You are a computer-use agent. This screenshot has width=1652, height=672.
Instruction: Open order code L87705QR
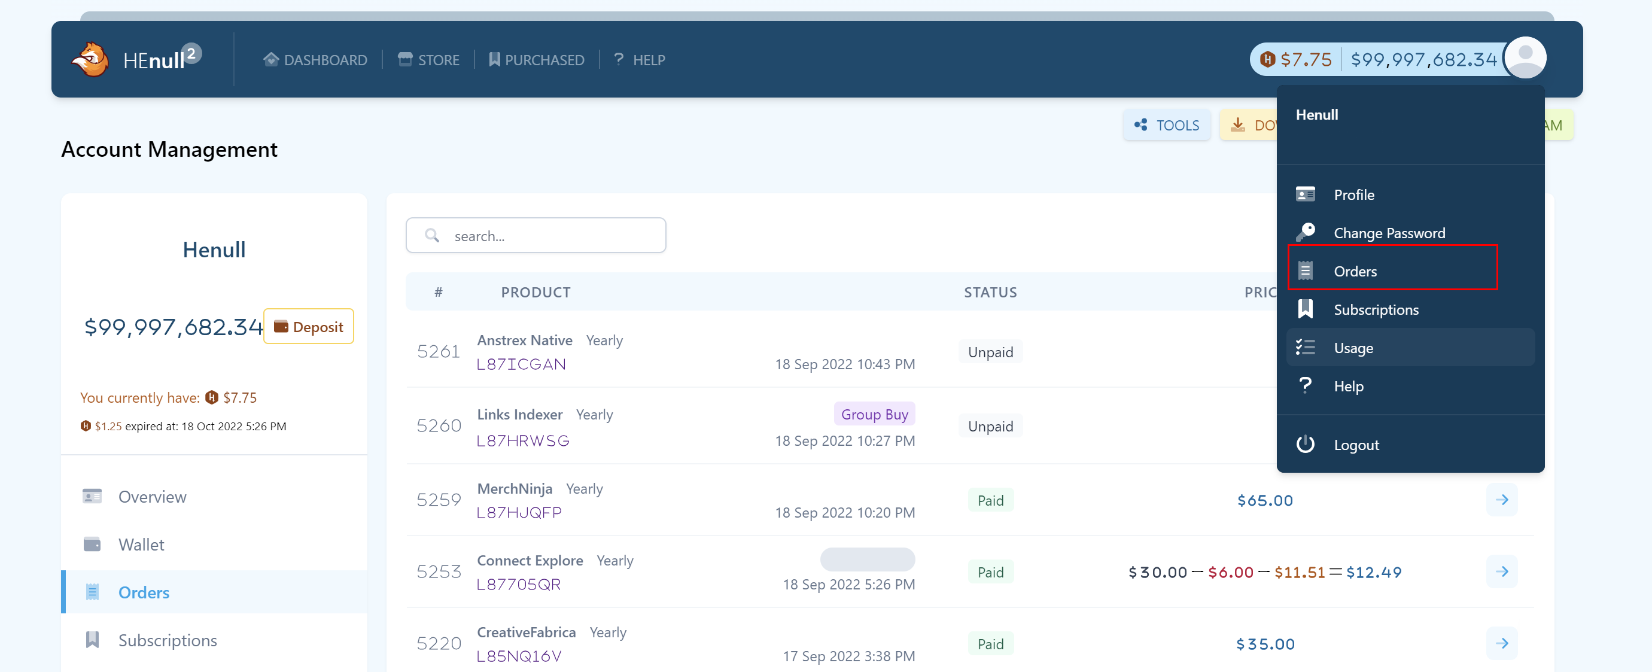[x=518, y=584]
